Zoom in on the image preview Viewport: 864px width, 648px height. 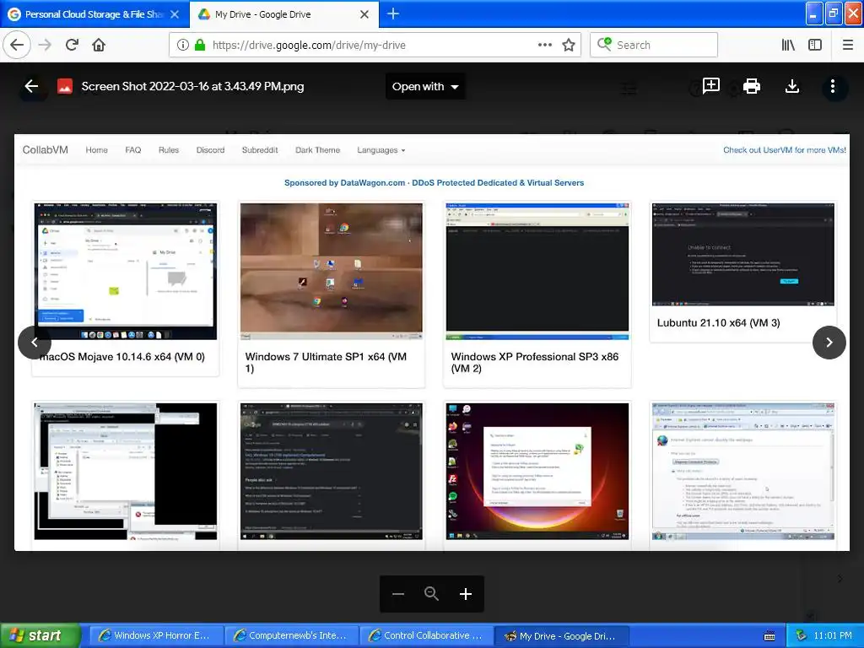[x=466, y=593]
